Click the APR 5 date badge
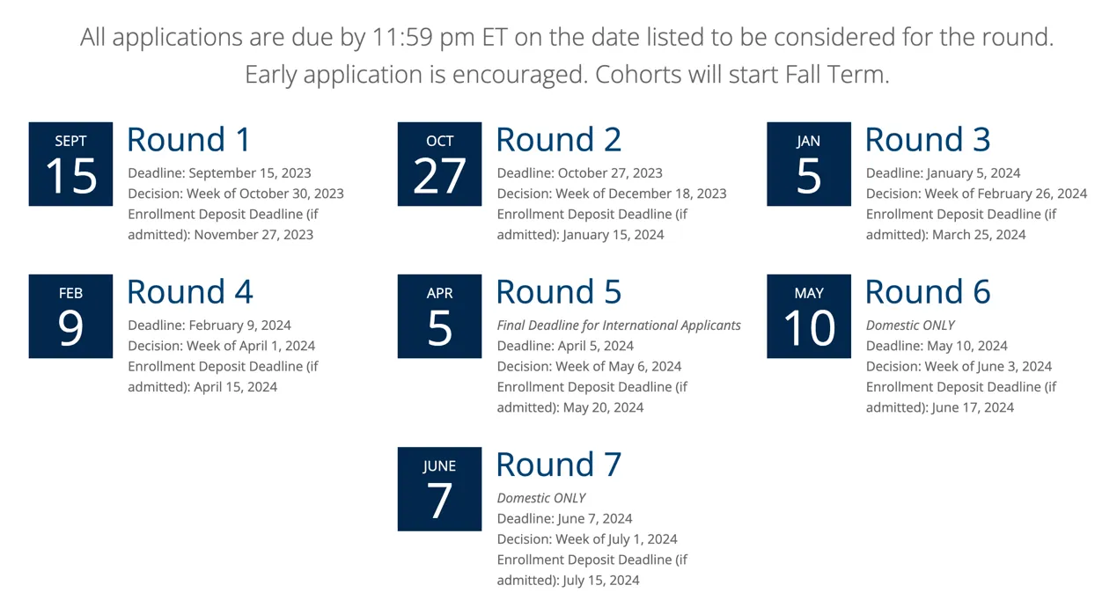1117x600 pixels. (x=439, y=317)
